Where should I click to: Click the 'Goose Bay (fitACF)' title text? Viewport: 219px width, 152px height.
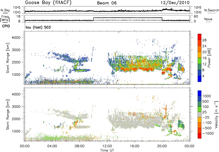point(48,3)
